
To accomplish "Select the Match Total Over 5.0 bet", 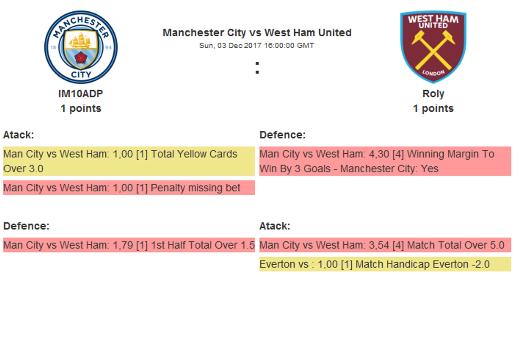I will click(385, 245).
